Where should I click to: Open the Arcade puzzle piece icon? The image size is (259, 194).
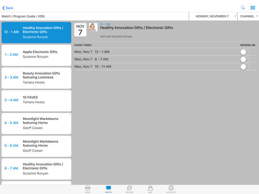pyautogui.click(x=129, y=189)
